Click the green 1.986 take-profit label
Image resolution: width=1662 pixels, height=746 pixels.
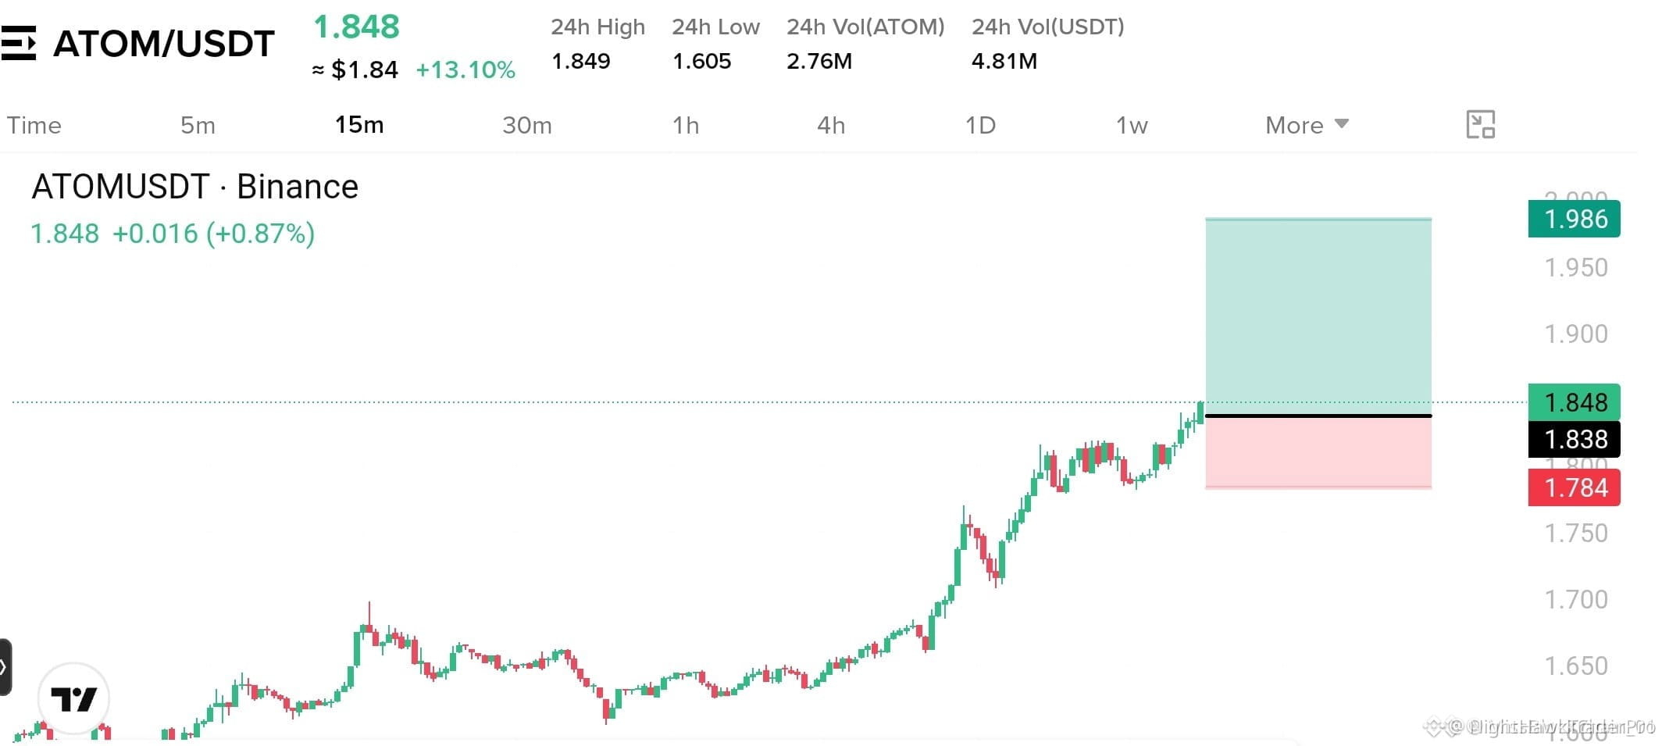coord(1574,219)
